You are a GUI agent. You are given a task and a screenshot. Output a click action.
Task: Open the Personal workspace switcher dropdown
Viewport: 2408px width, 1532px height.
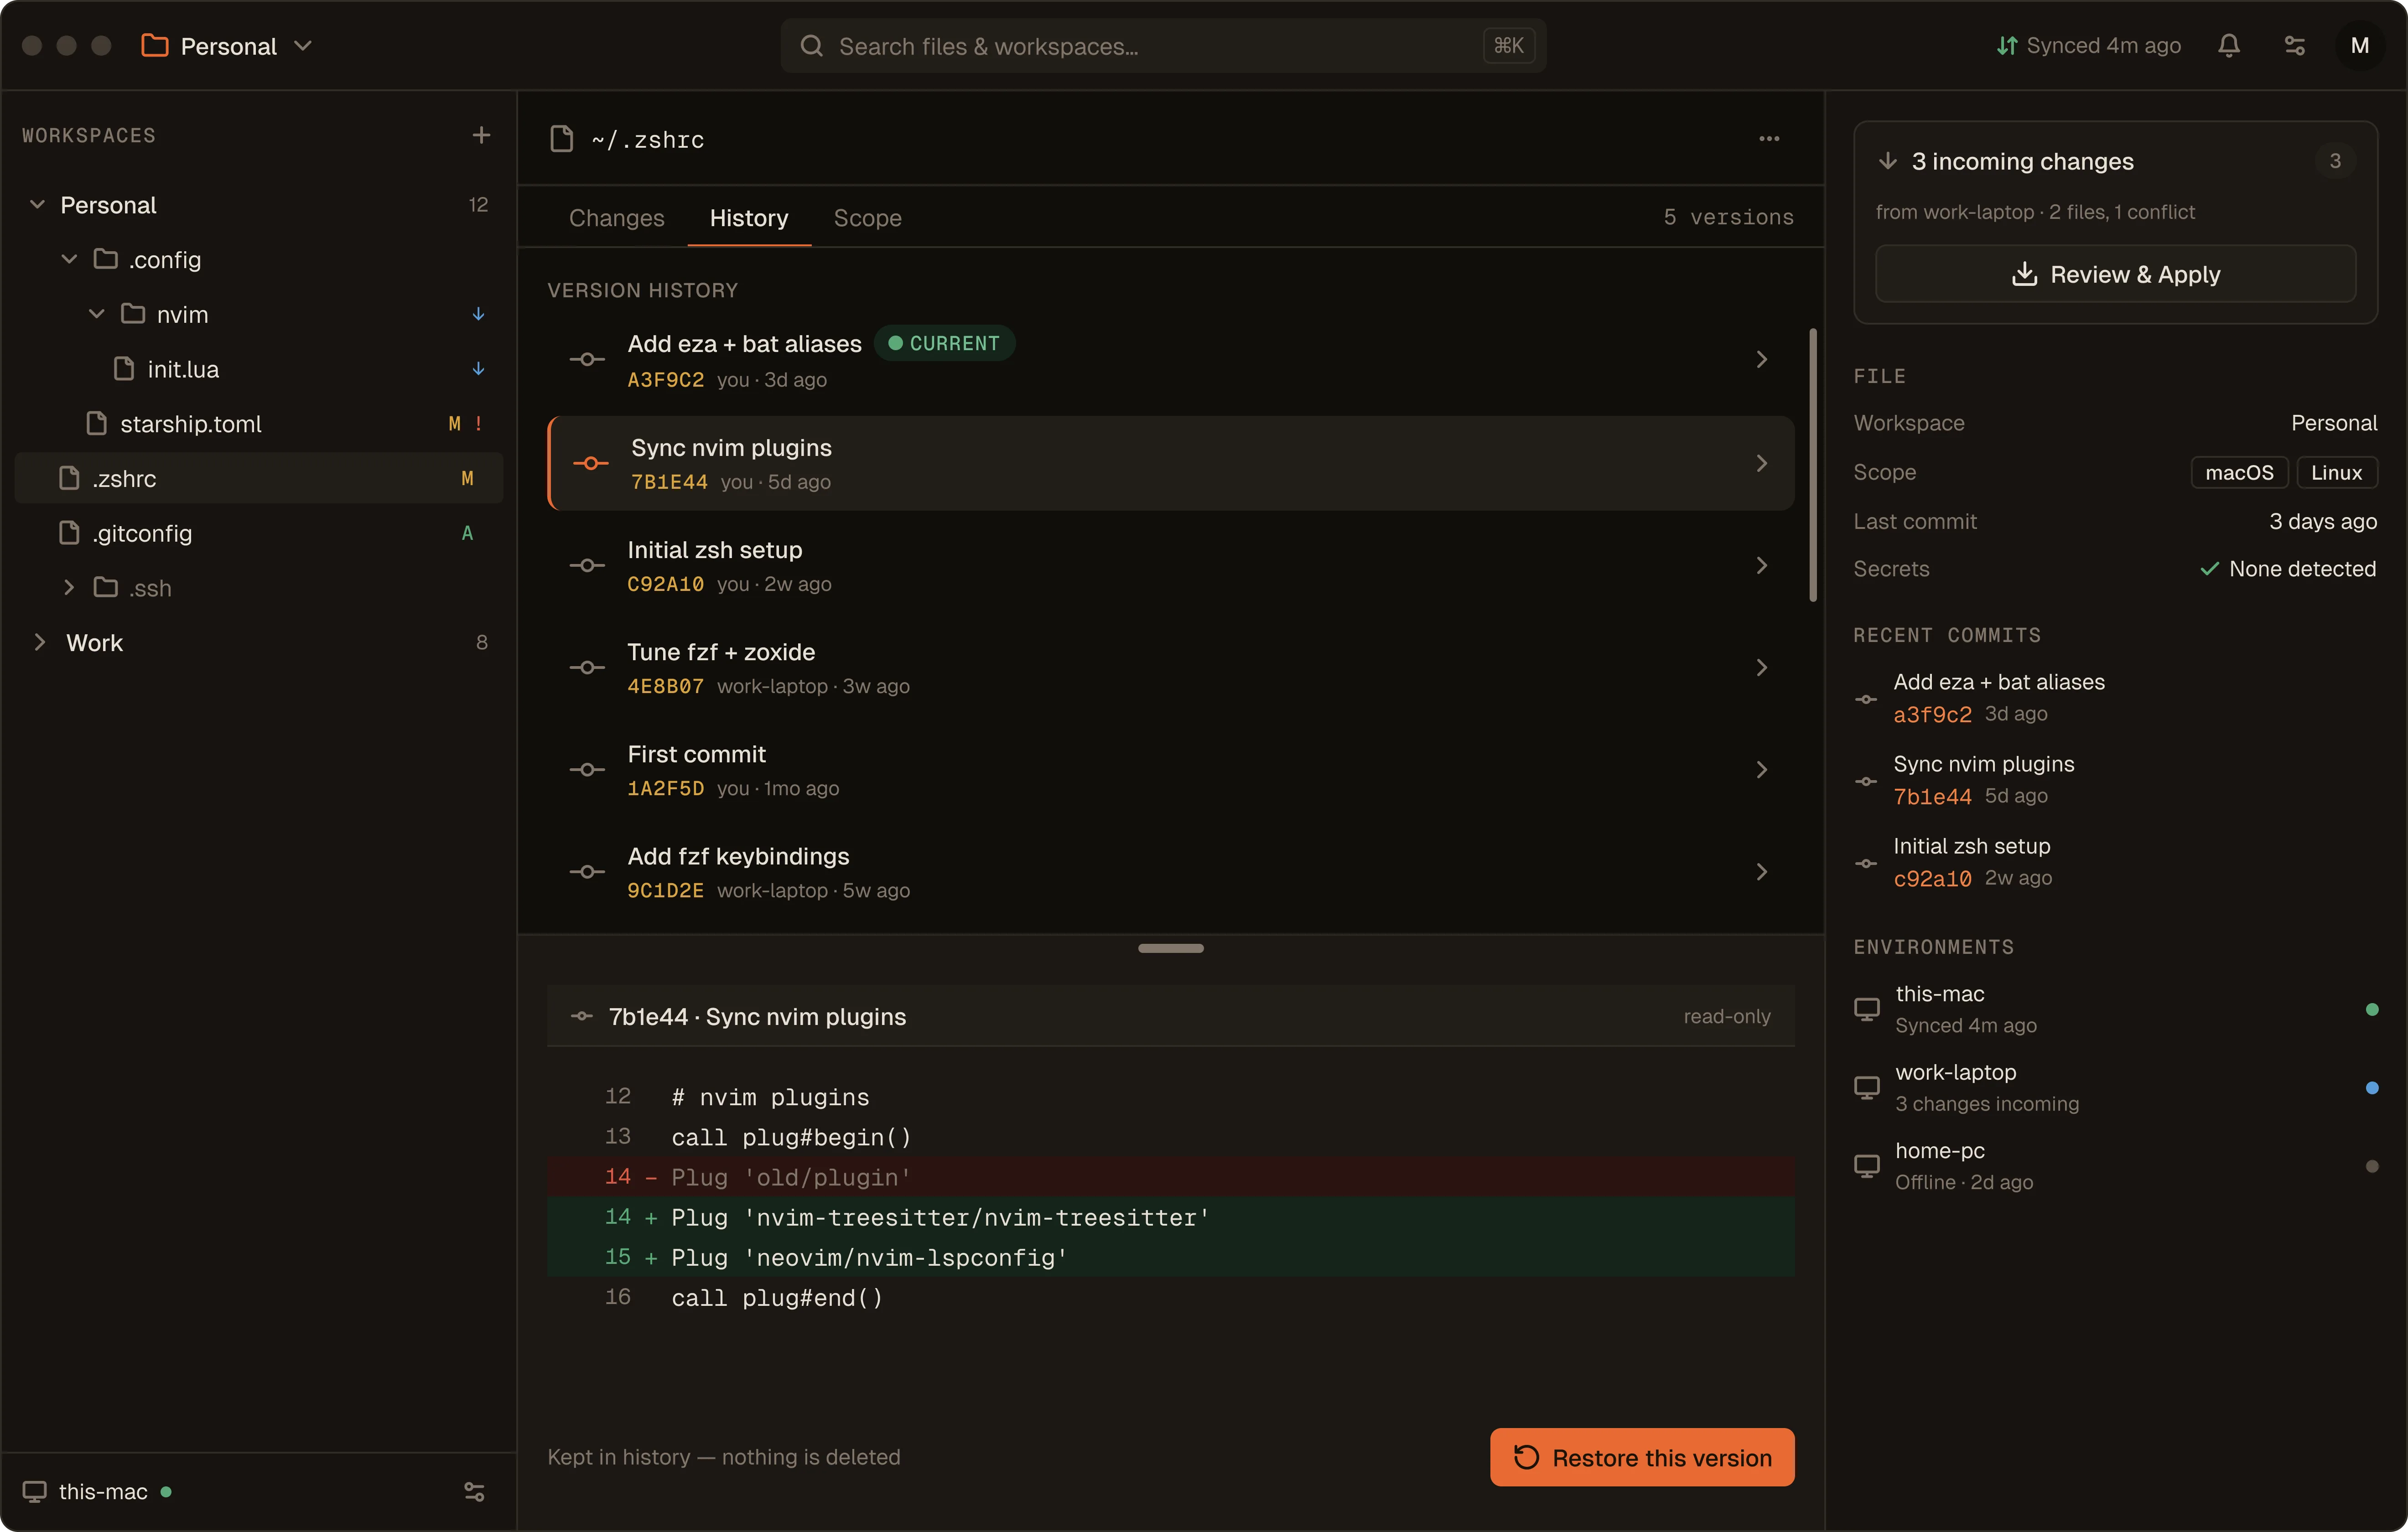pyautogui.click(x=228, y=46)
